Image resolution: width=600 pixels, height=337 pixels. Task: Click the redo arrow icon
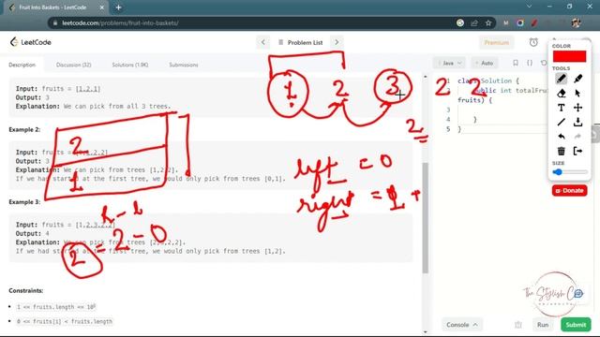(x=577, y=137)
